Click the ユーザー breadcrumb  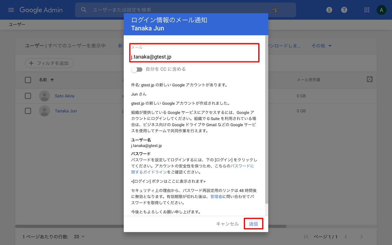coord(17,24)
